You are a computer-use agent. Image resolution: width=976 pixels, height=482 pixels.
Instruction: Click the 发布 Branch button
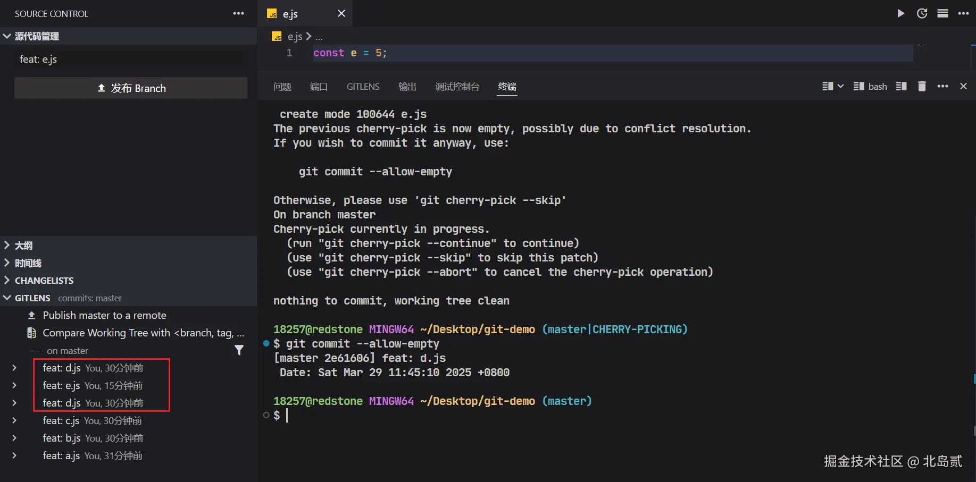pos(131,88)
